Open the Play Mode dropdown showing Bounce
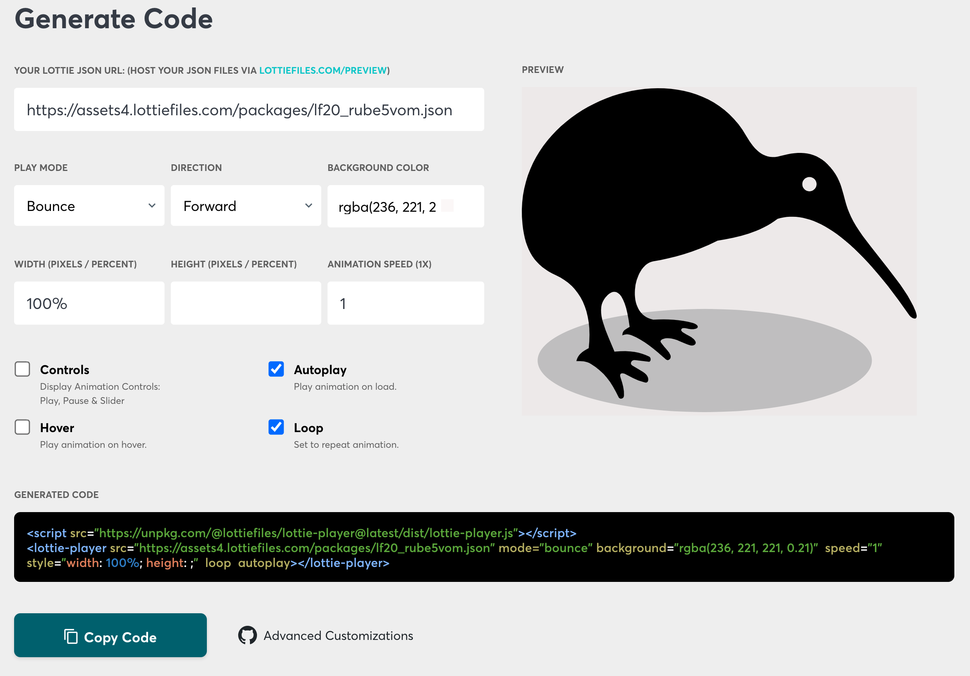The image size is (970, 676). [89, 206]
